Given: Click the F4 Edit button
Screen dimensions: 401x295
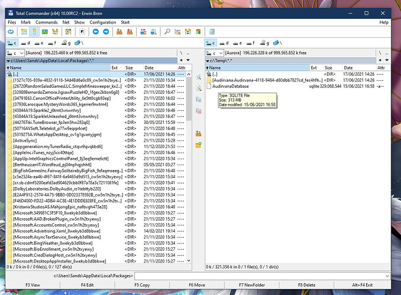Looking at the screenshot, I should pos(87,285).
